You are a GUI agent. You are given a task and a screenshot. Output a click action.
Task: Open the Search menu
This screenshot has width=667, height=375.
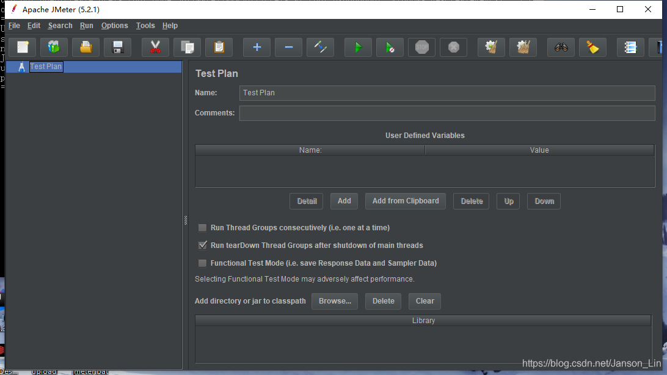click(60, 26)
